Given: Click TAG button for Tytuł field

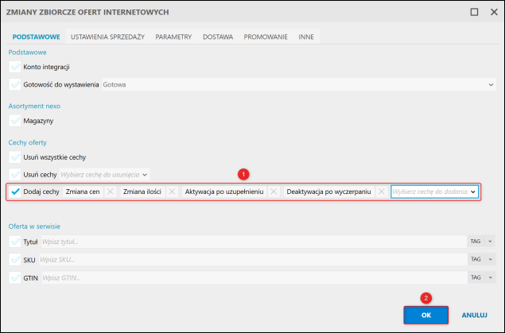Looking at the screenshot, I should coord(476,242).
